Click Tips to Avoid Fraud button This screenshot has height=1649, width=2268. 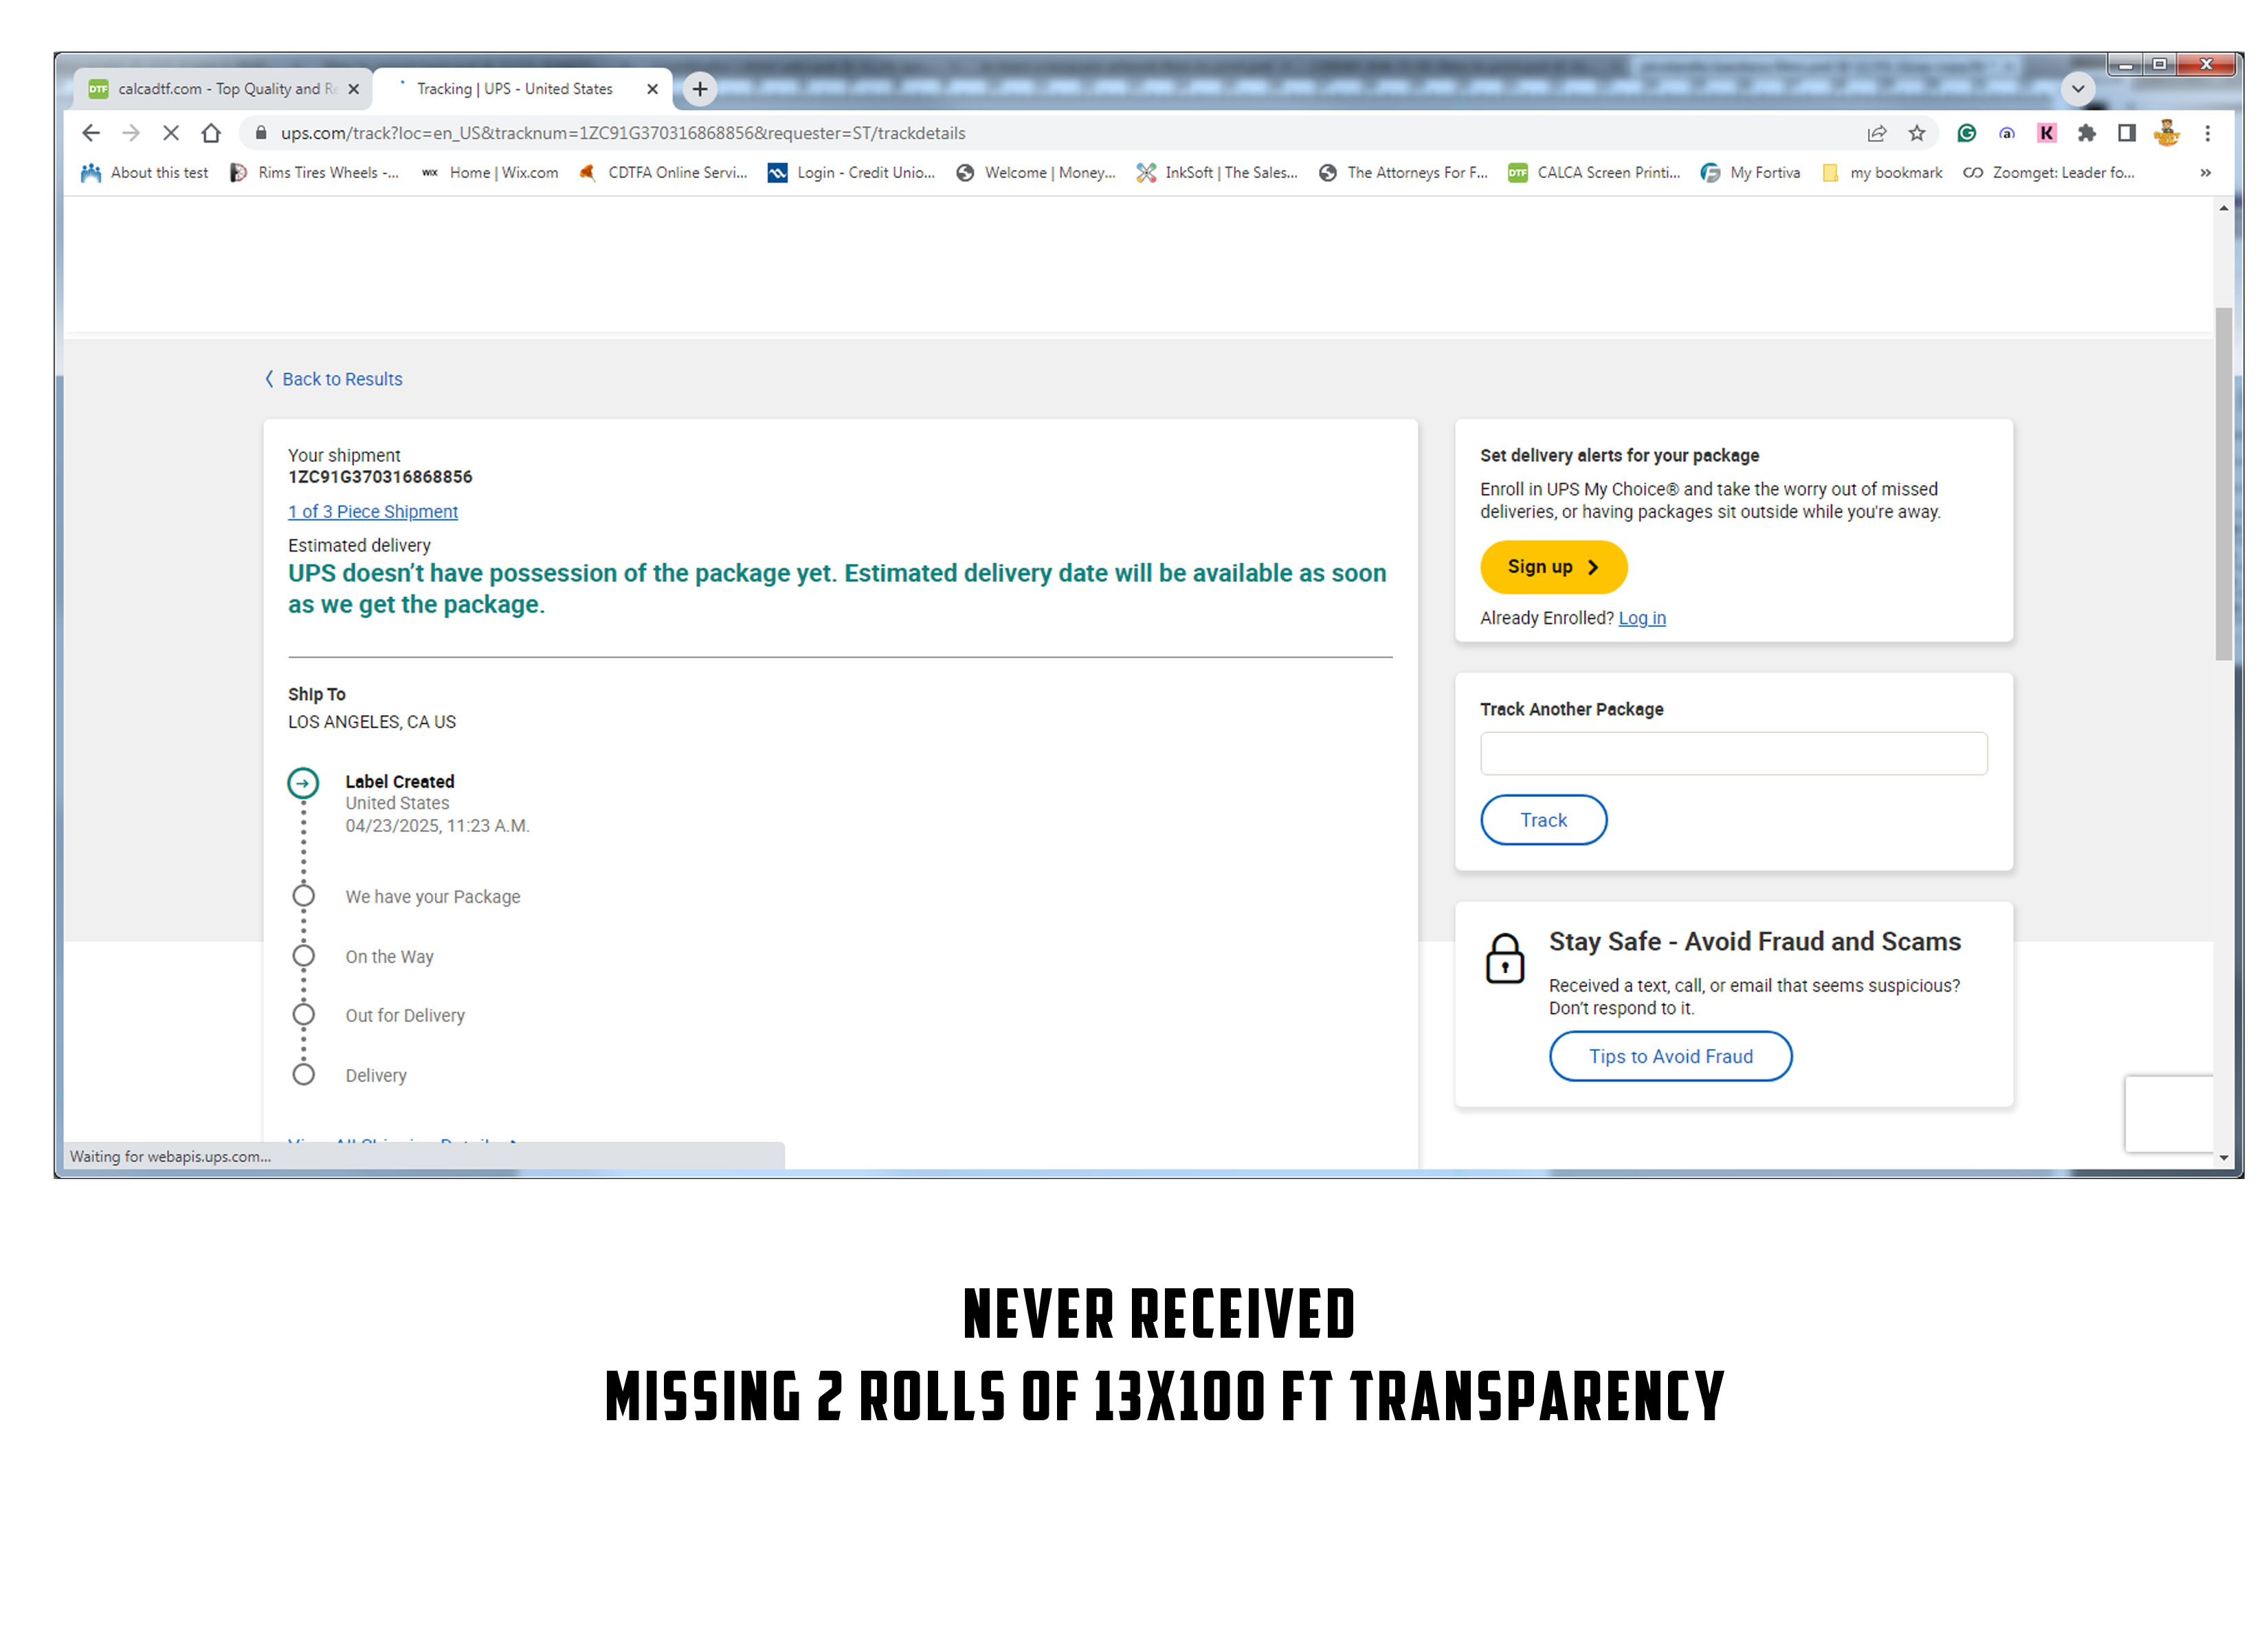tap(1670, 1056)
